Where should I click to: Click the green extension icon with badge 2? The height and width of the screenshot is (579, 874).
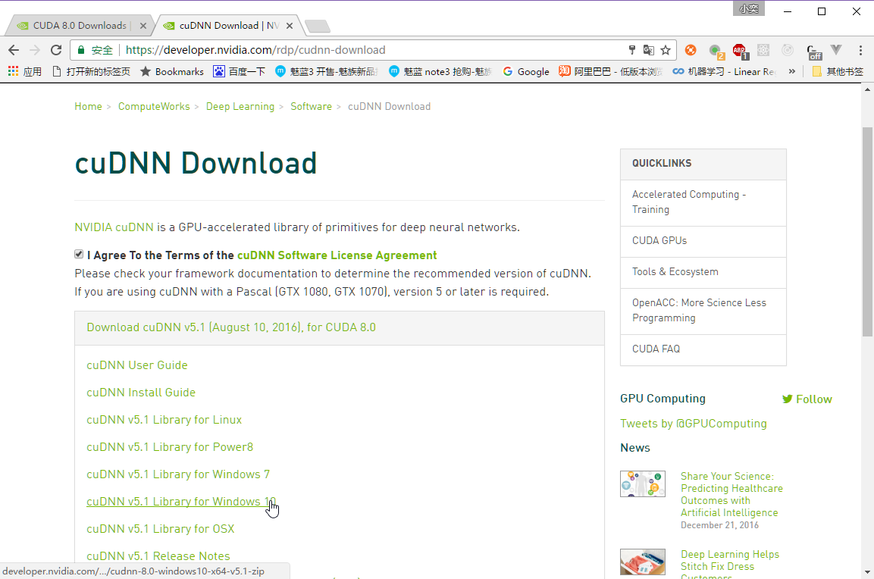point(716,52)
